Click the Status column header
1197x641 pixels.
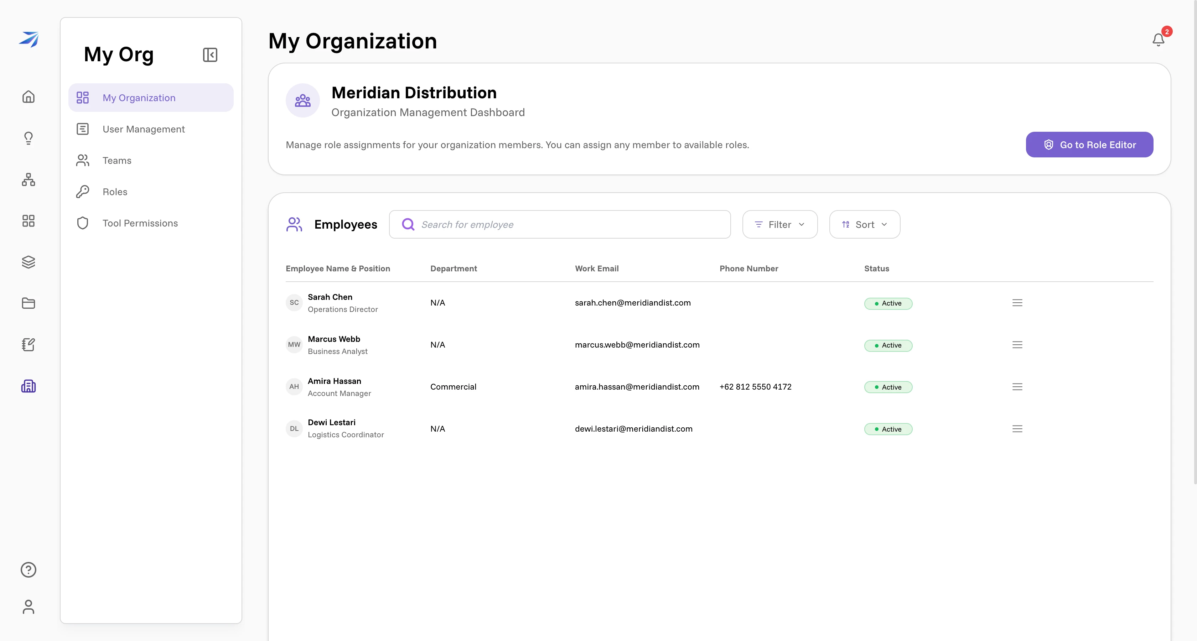coord(876,269)
